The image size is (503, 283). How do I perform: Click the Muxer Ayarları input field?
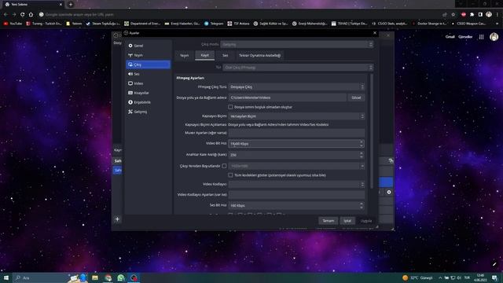(297, 133)
